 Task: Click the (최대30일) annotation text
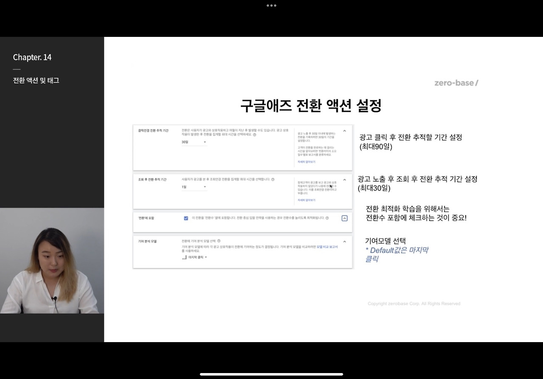[x=374, y=188]
